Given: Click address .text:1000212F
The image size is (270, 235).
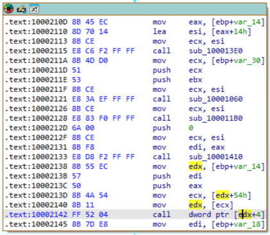Looking at the screenshot, I should (36, 137).
